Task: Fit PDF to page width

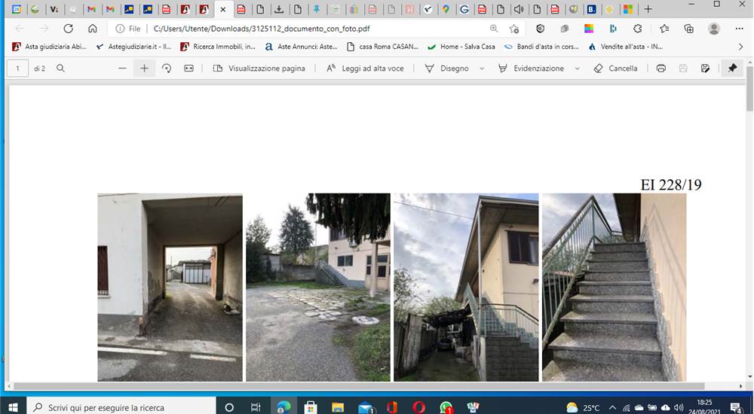Action: pyautogui.click(x=188, y=68)
